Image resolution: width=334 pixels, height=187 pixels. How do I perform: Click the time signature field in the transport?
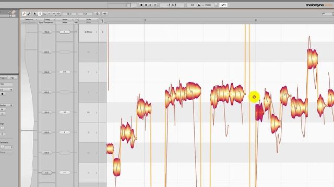pos(193,5)
